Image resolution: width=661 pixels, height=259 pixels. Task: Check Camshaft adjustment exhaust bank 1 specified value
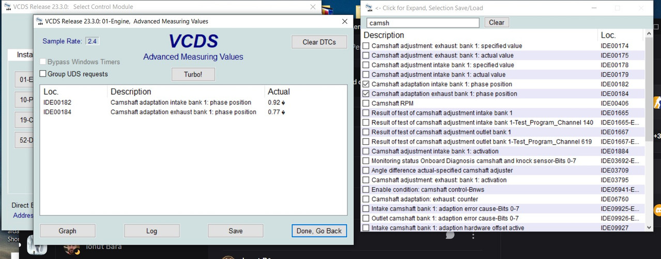coord(366,46)
